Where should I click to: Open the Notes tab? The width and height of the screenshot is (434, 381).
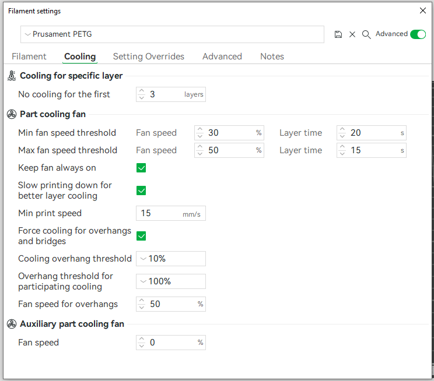point(272,57)
